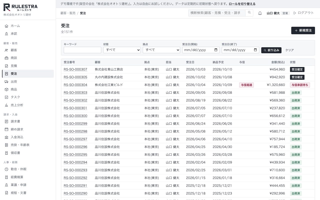Click the 経費精算 receipt icon
This screenshot has width=320, height=200.
click(6, 177)
